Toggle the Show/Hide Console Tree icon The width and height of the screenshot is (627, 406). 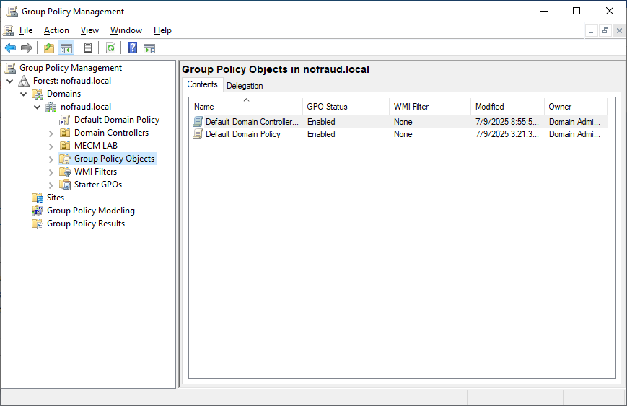tap(66, 48)
